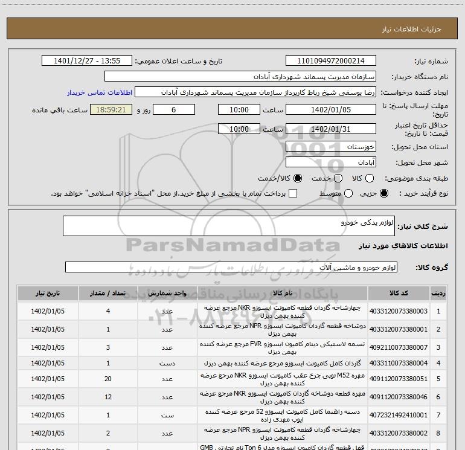Image resolution: width=465 pixels, height=450 pixels.
Task: Click the نام کالا column header
Action: 283,293
